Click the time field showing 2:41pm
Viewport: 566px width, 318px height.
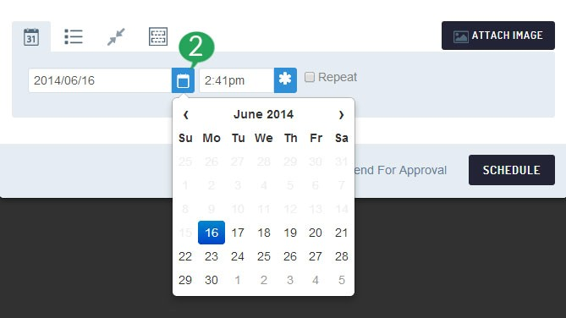[237, 80]
